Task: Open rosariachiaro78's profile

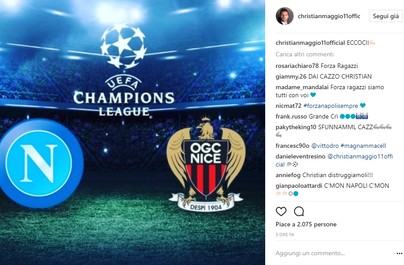Action: pyautogui.click(x=297, y=66)
